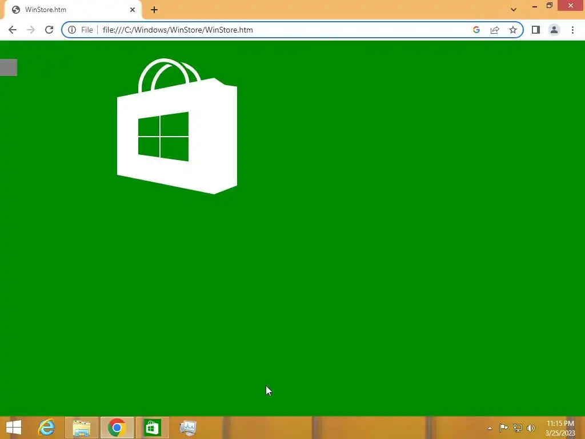585x439 pixels.
Task: Select the WinStore.htm tab
Action: [73, 10]
